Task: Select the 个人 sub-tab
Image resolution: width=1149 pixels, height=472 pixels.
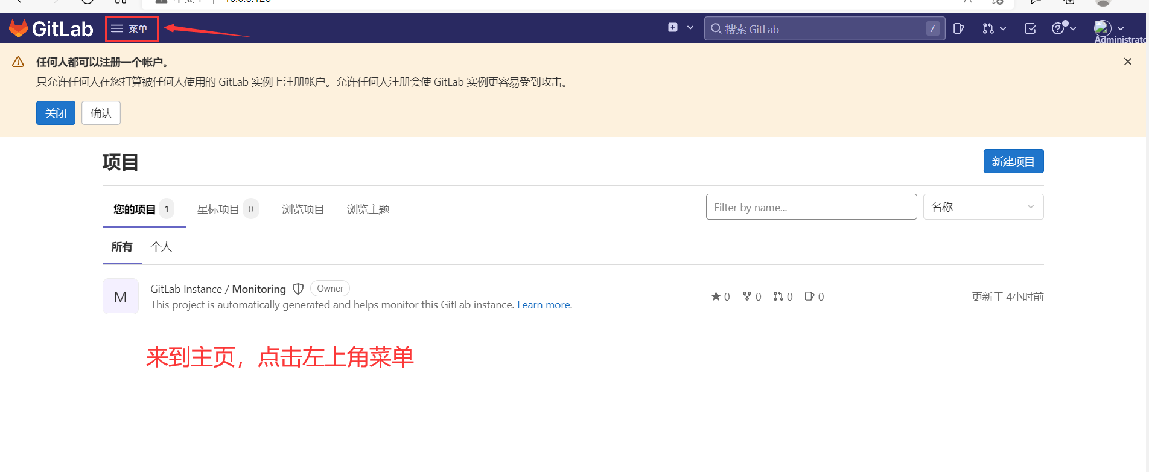Action: pos(161,247)
